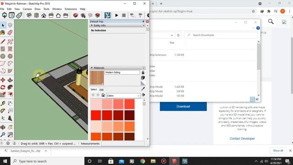Select the Line pencil tool
The width and height of the screenshot is (293, 165).
(x=3, y=42)
